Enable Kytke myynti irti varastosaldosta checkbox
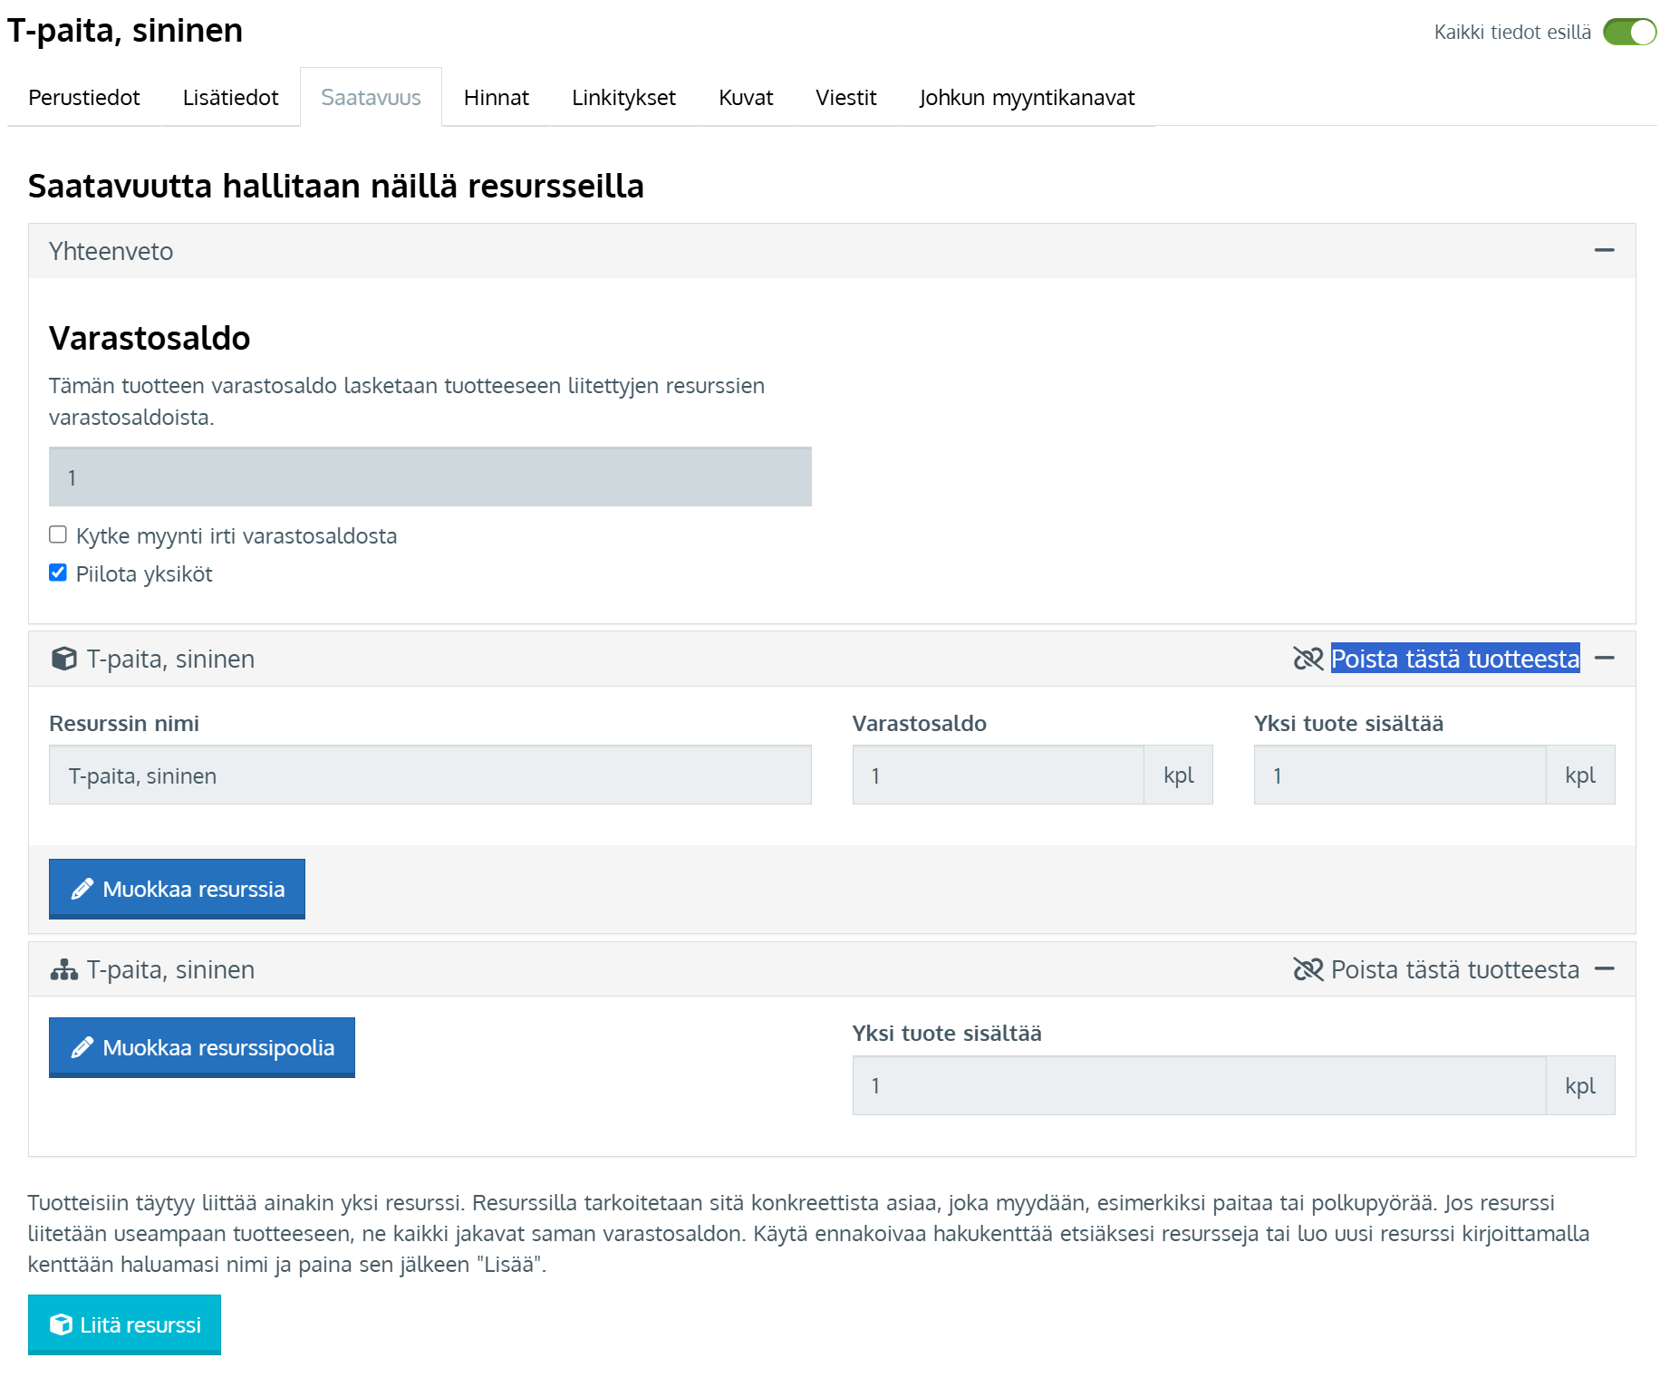Screen dimensions: 1660x1377 click(58, 534)
